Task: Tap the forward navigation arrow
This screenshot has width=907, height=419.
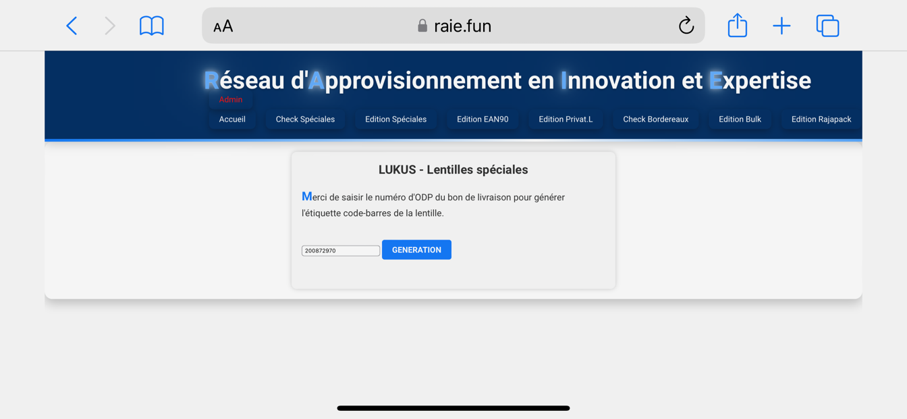Action: (x=110, y=26)
